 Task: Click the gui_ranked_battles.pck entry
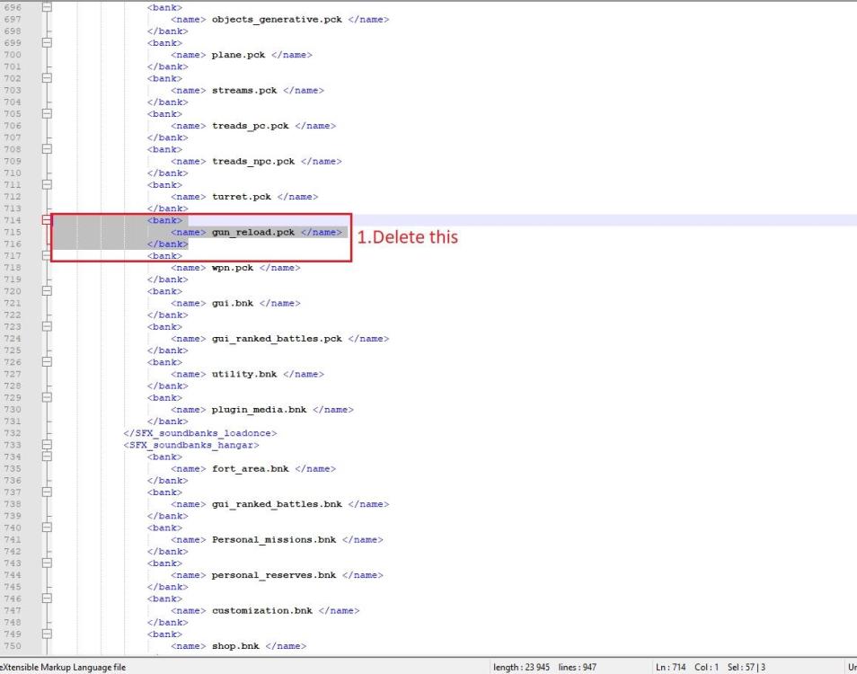[x=277, y=339]
